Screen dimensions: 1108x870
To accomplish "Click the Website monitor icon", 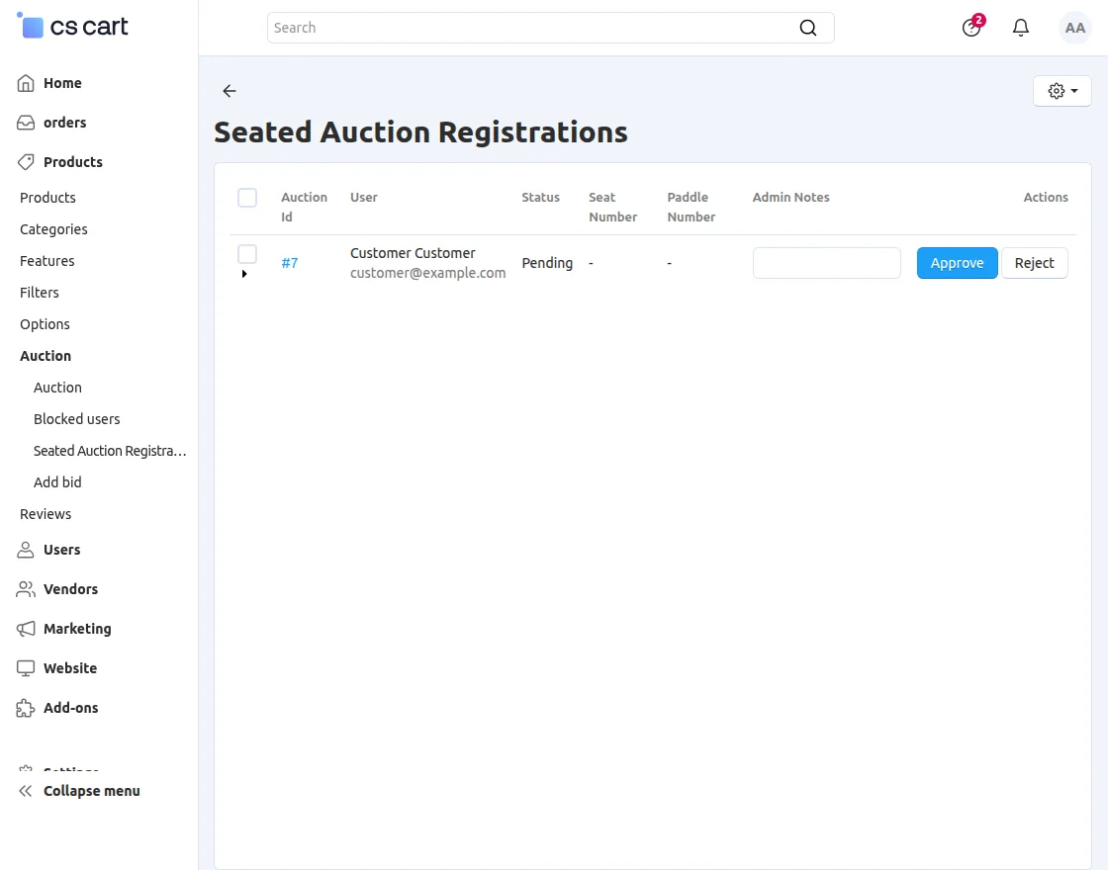I will (26, 668).
